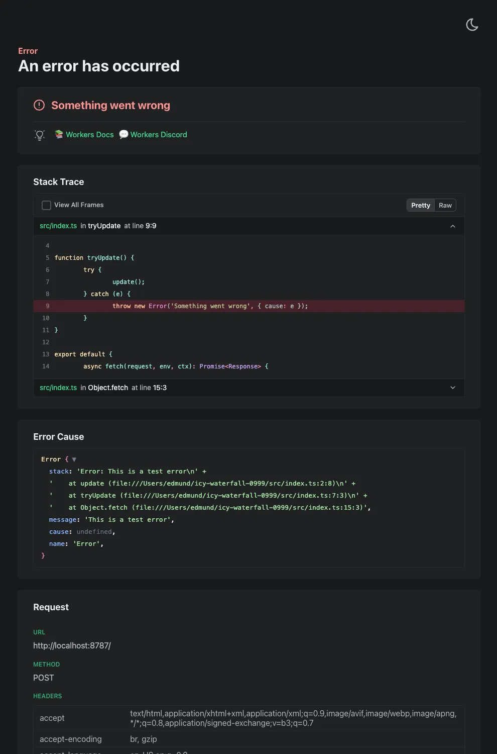497x754 pixels.
Task: Click src/index.ts in the Object.fetch frame
Action: click(58, 388)
